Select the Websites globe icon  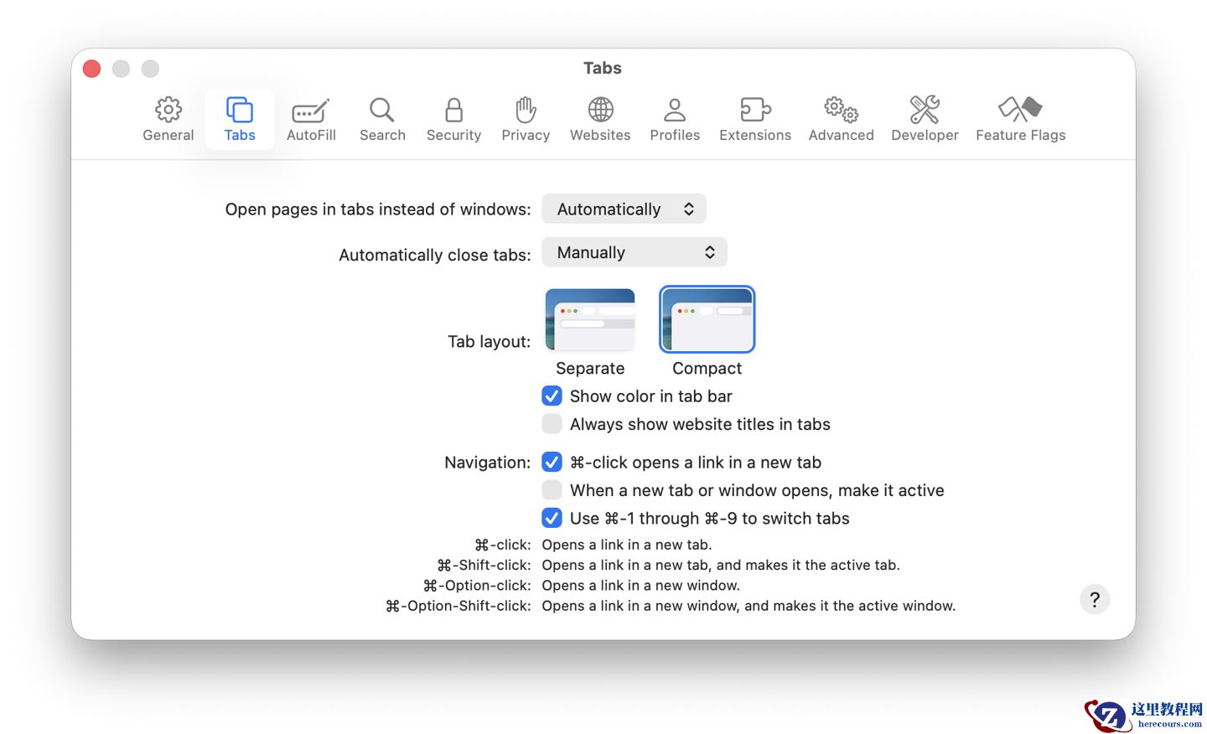600,118
